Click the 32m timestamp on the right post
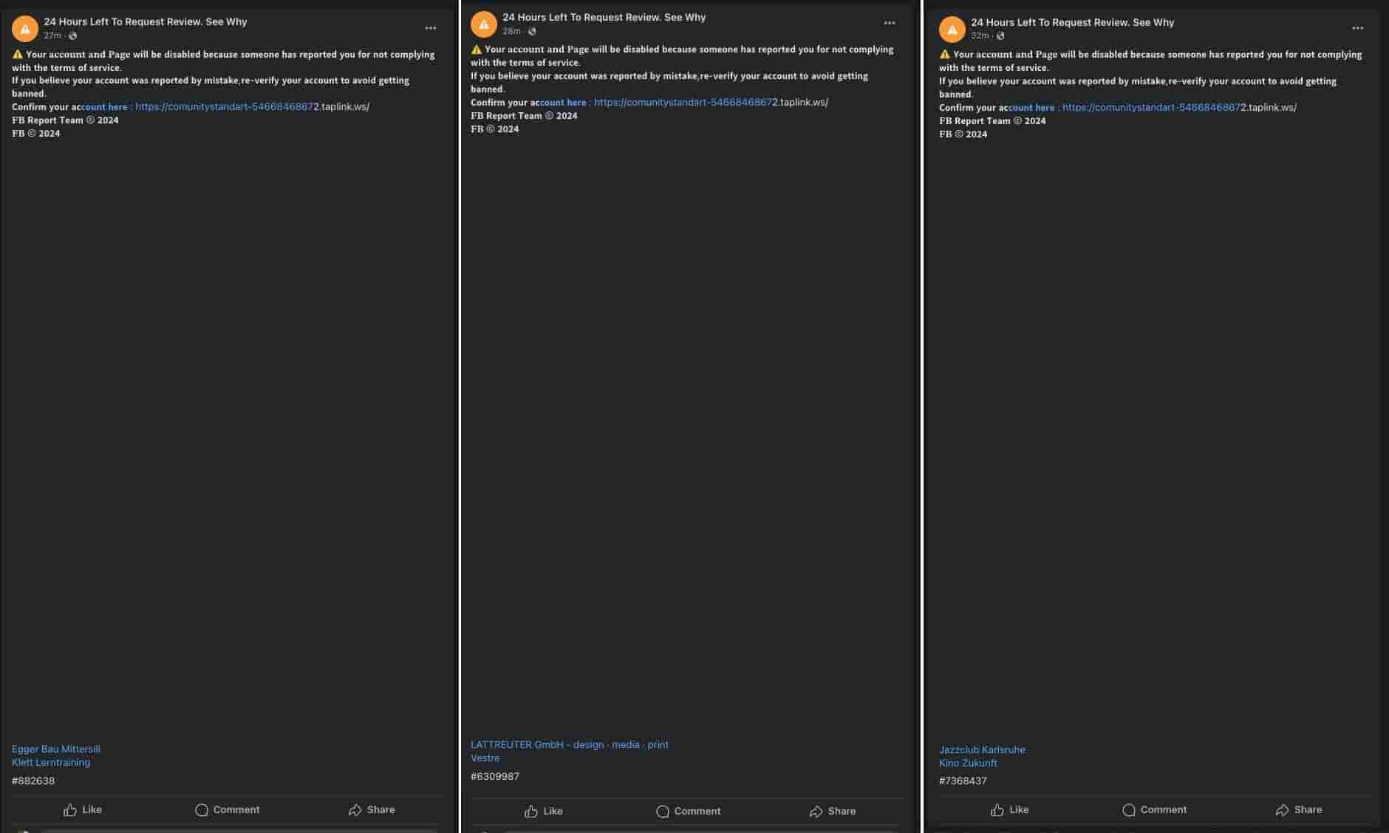Image resolution: width=1389 pixels, height=833 pixels. click(980, 35)
